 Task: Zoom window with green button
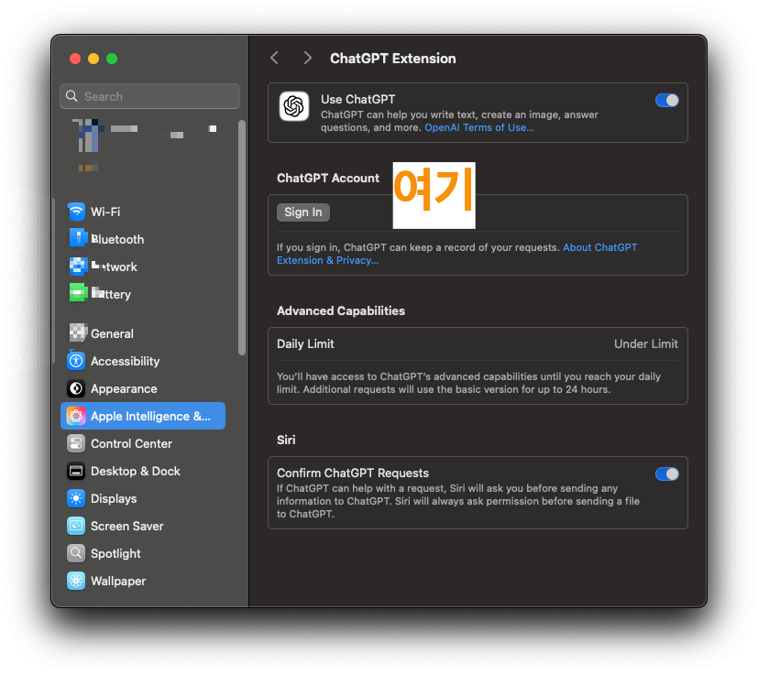pyautogui.click(x=112, y=59)
